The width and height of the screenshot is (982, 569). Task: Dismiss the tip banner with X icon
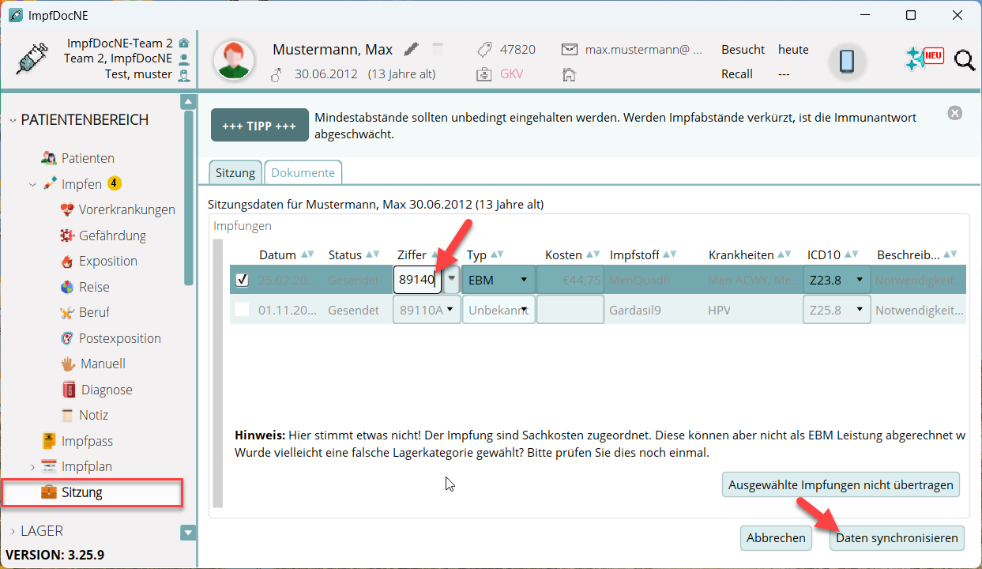[955, 113]
